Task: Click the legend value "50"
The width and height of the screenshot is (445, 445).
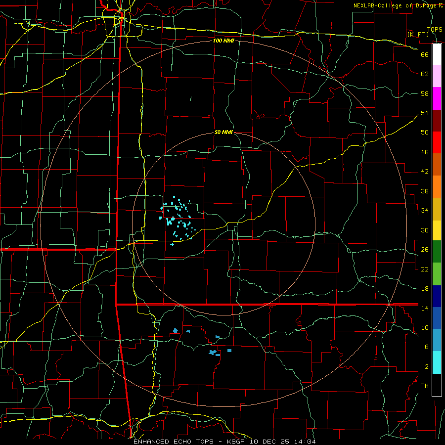Action: [425, 132]
